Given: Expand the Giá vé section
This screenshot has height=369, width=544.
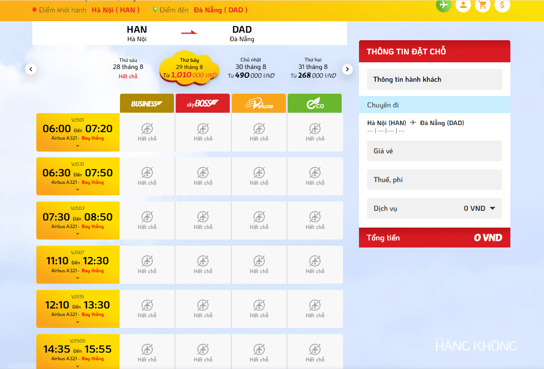Looking at the screenshot, I should (435, 151).
